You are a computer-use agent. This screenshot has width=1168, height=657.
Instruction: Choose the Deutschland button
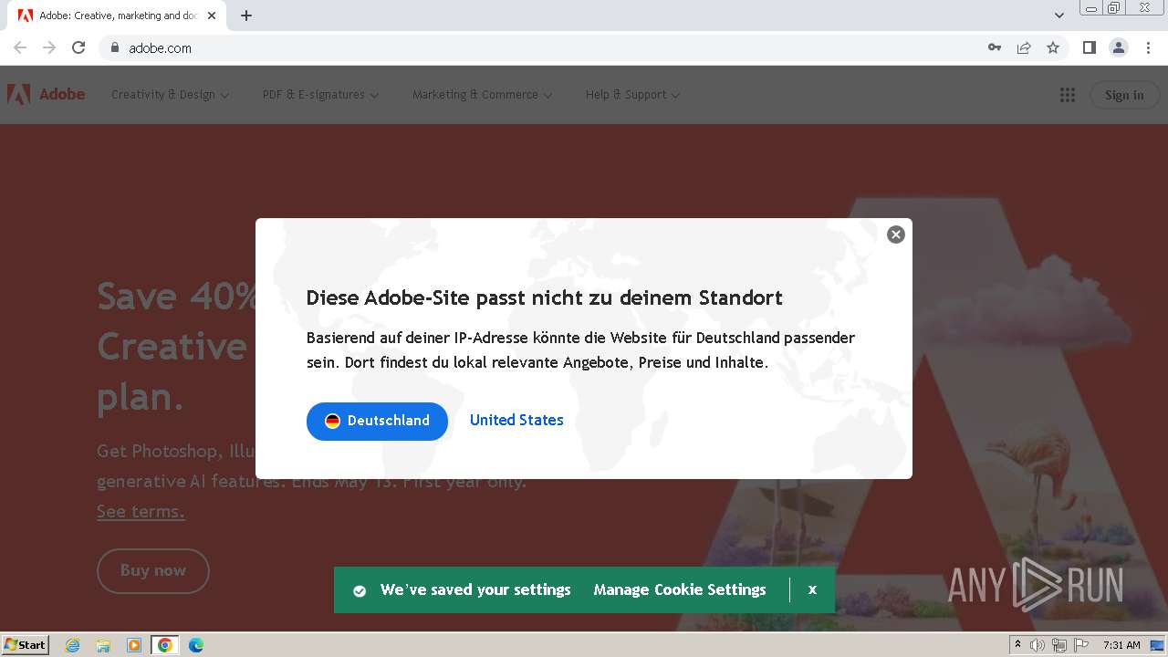coord(377,421)
